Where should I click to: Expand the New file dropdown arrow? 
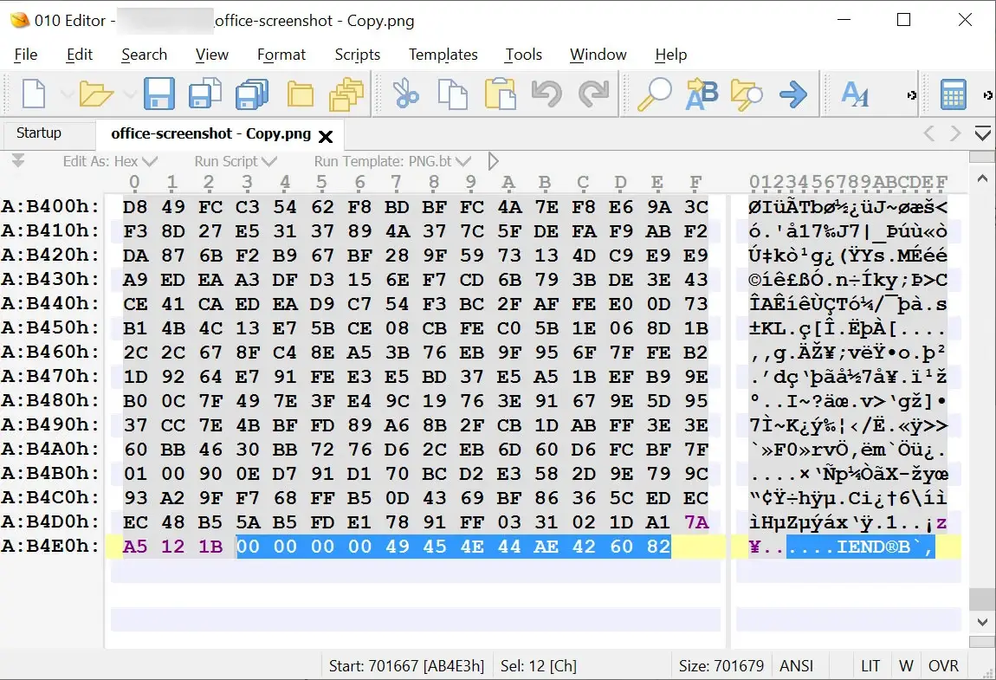tap(66, 94)
